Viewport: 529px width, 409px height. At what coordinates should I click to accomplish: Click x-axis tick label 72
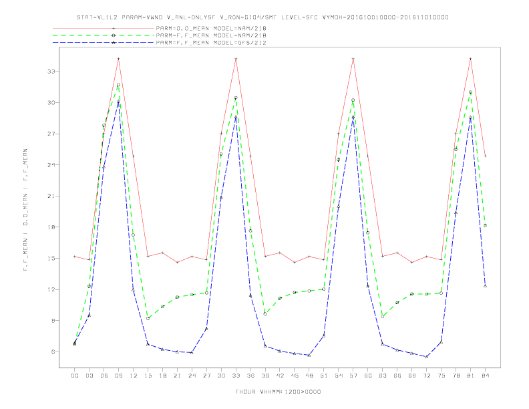(x=426, y=376)
